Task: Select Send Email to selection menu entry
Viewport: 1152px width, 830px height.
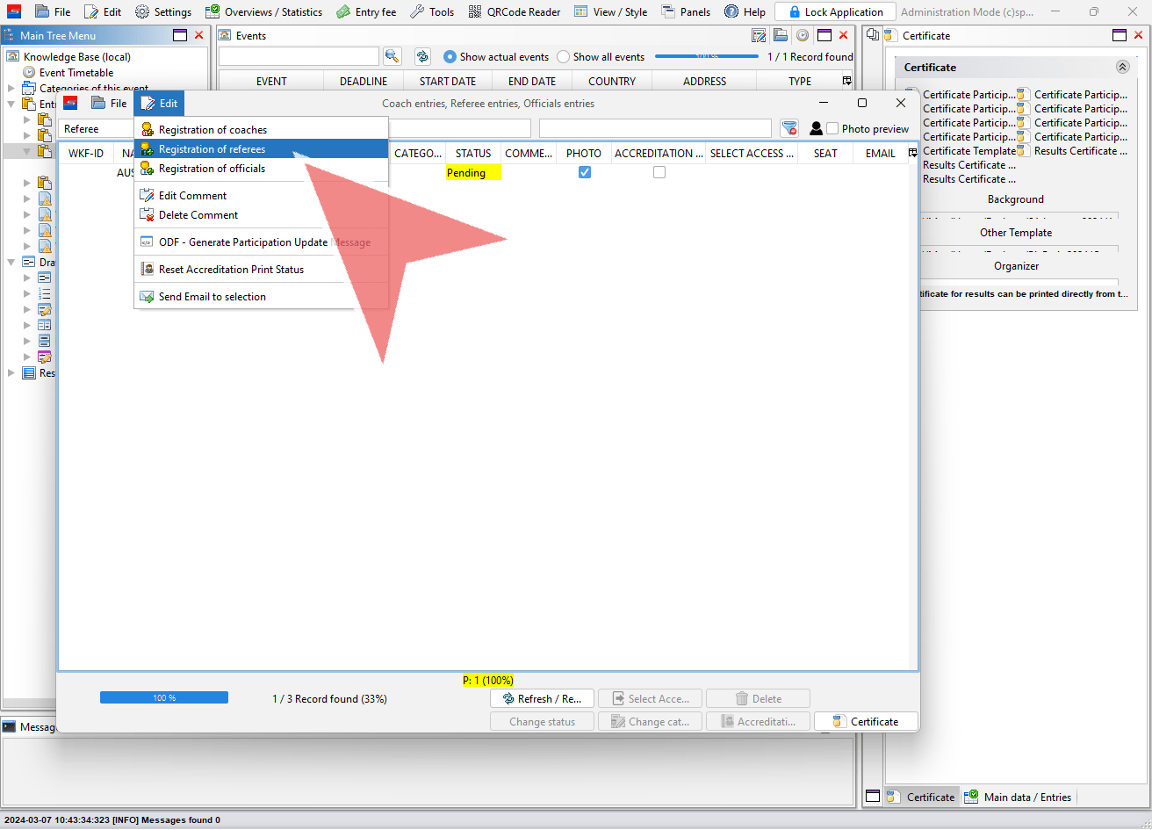Action: [212, 297]
